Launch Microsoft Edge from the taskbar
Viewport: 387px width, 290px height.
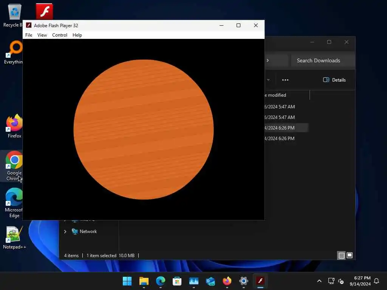160,281
